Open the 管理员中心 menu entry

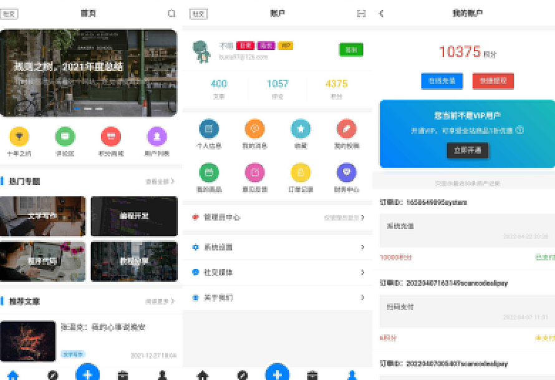277,217
